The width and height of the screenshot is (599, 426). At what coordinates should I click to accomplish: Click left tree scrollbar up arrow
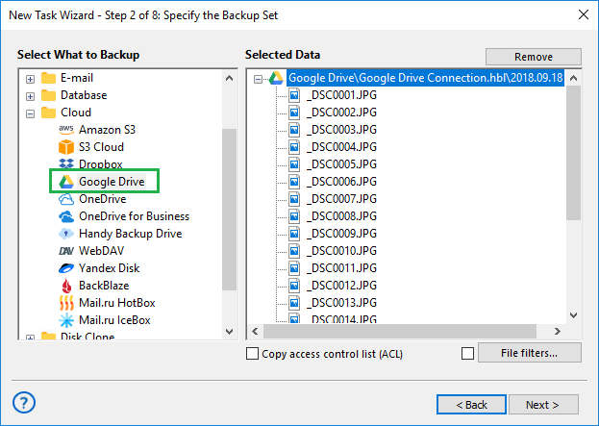229,78
